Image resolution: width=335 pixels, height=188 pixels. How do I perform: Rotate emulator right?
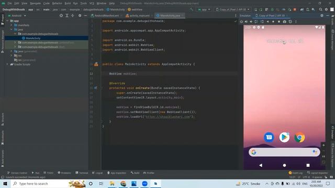click(262, 21)
